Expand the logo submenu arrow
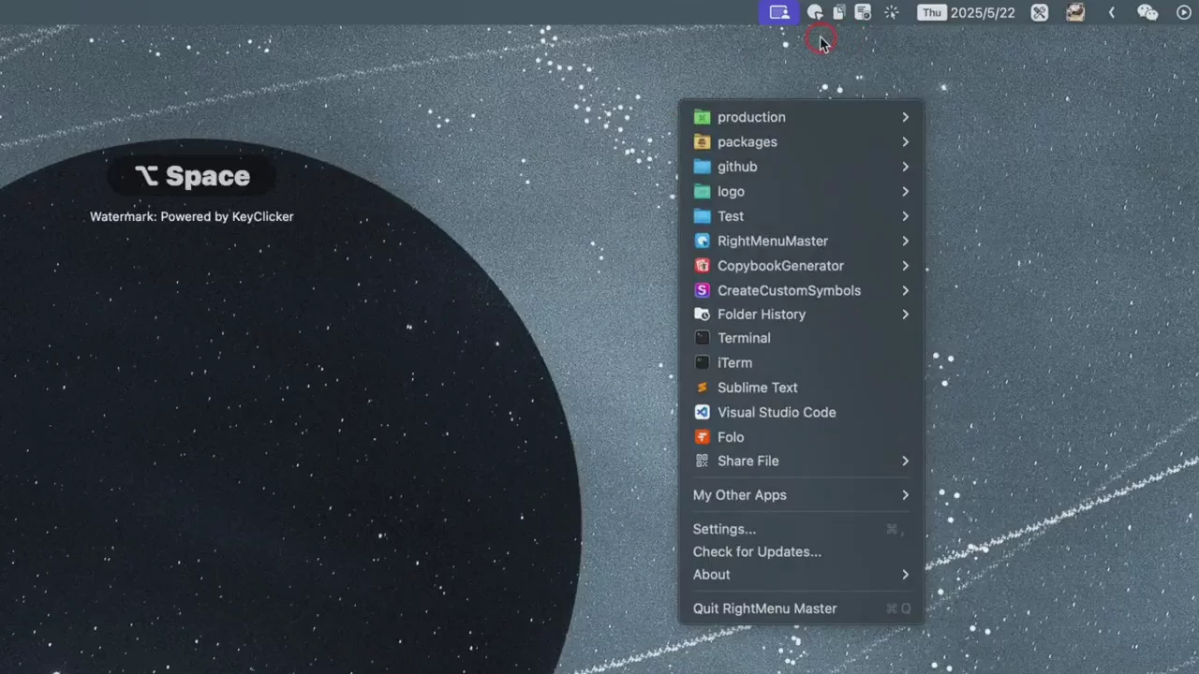The width and height of the screenshot is (1199, 674). point(905,191)
